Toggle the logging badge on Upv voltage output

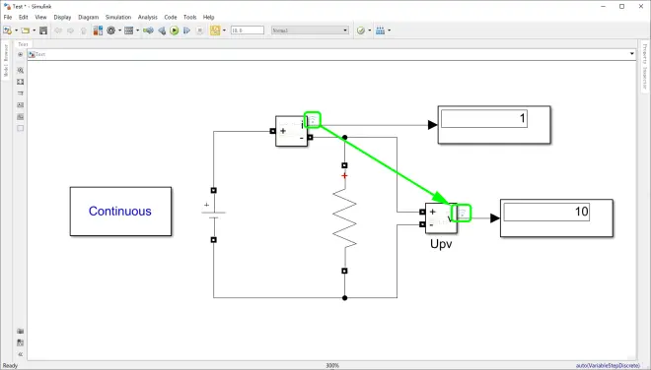(462, 213)
